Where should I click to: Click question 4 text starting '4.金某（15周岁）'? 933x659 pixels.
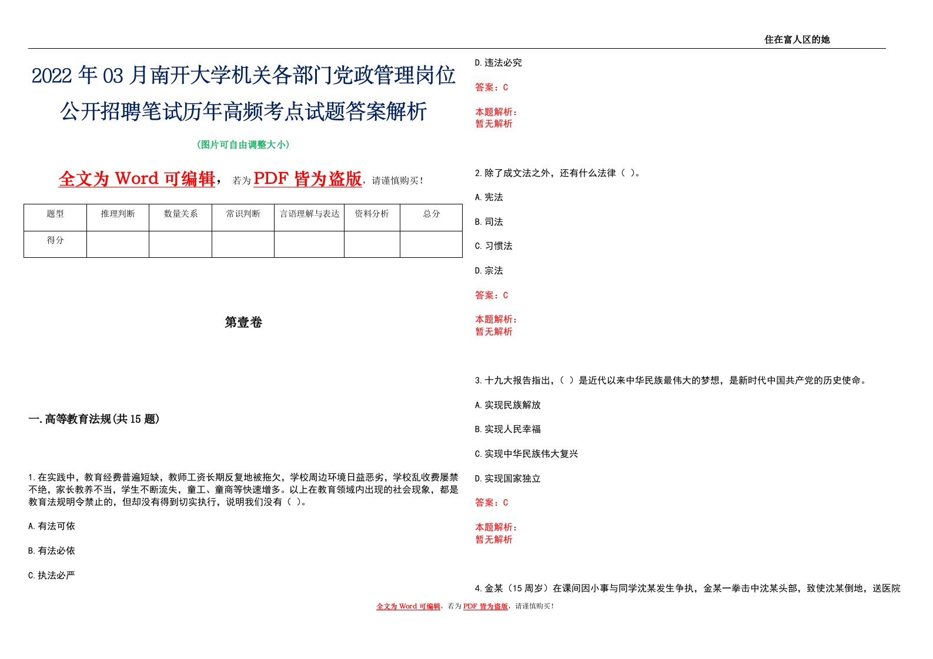click(688, 588)
